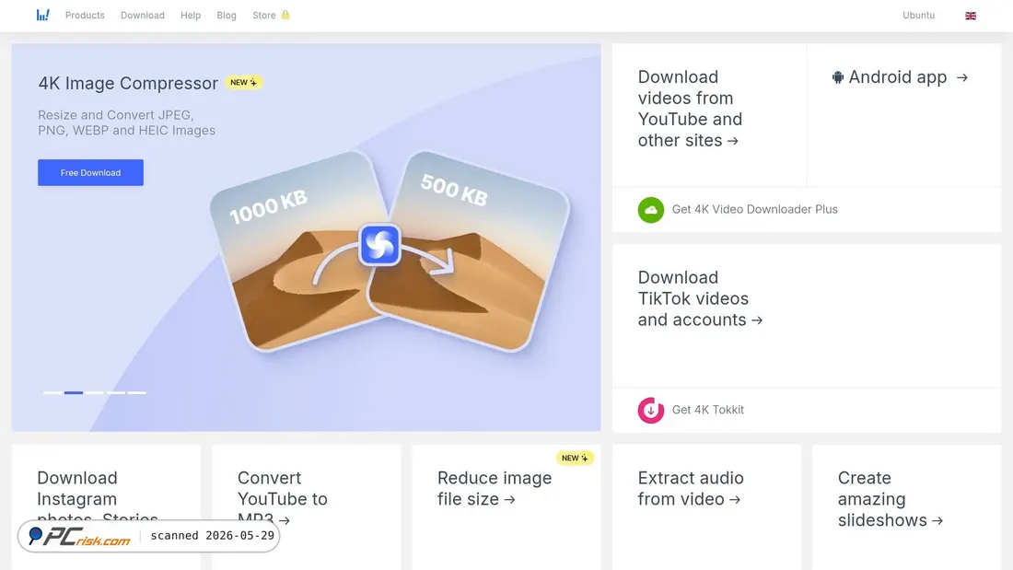The height and width of the screenshot is (570, 1013).
Task: Open the Android app link
Action: (900, 77)
